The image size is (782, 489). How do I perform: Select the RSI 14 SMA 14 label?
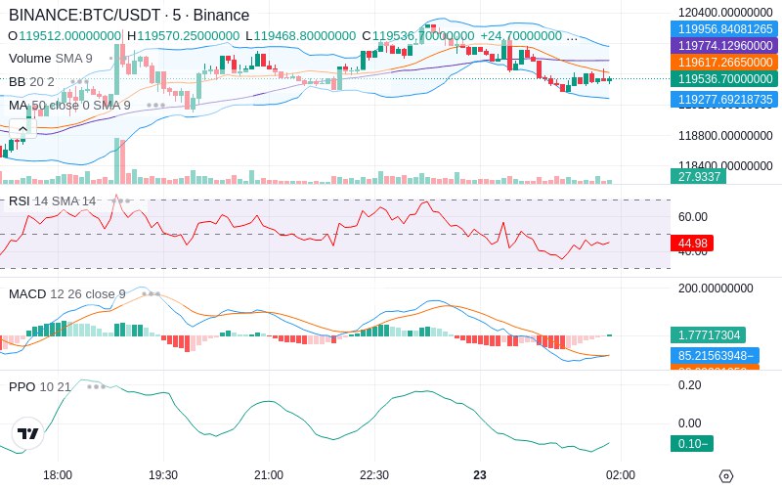point(53,201)
